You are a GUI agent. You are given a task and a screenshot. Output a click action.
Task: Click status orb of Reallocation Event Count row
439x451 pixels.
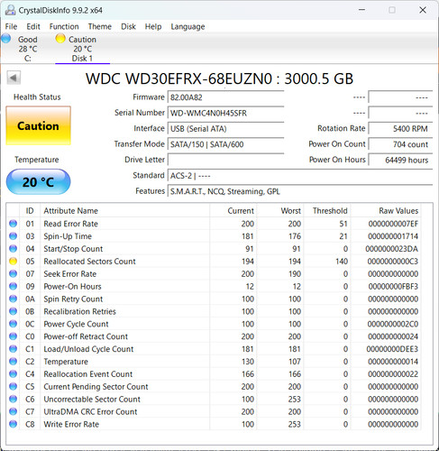click(13, 374)
